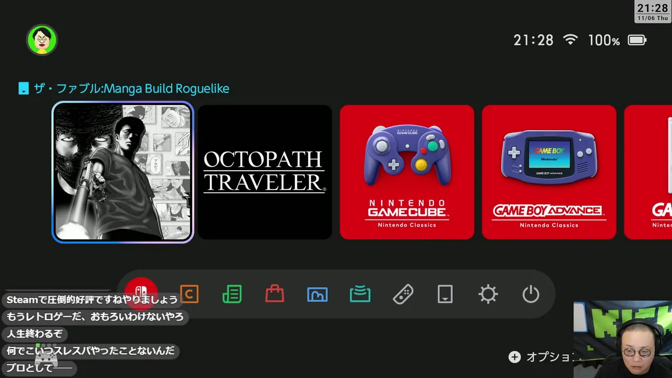Viewport: 672px width, 378px height.
Task: Click the Wi-Fi signal status icon
Action: click(570, 40)
